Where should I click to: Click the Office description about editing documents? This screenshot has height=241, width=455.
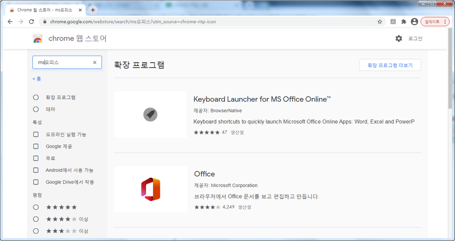(256, 197)
